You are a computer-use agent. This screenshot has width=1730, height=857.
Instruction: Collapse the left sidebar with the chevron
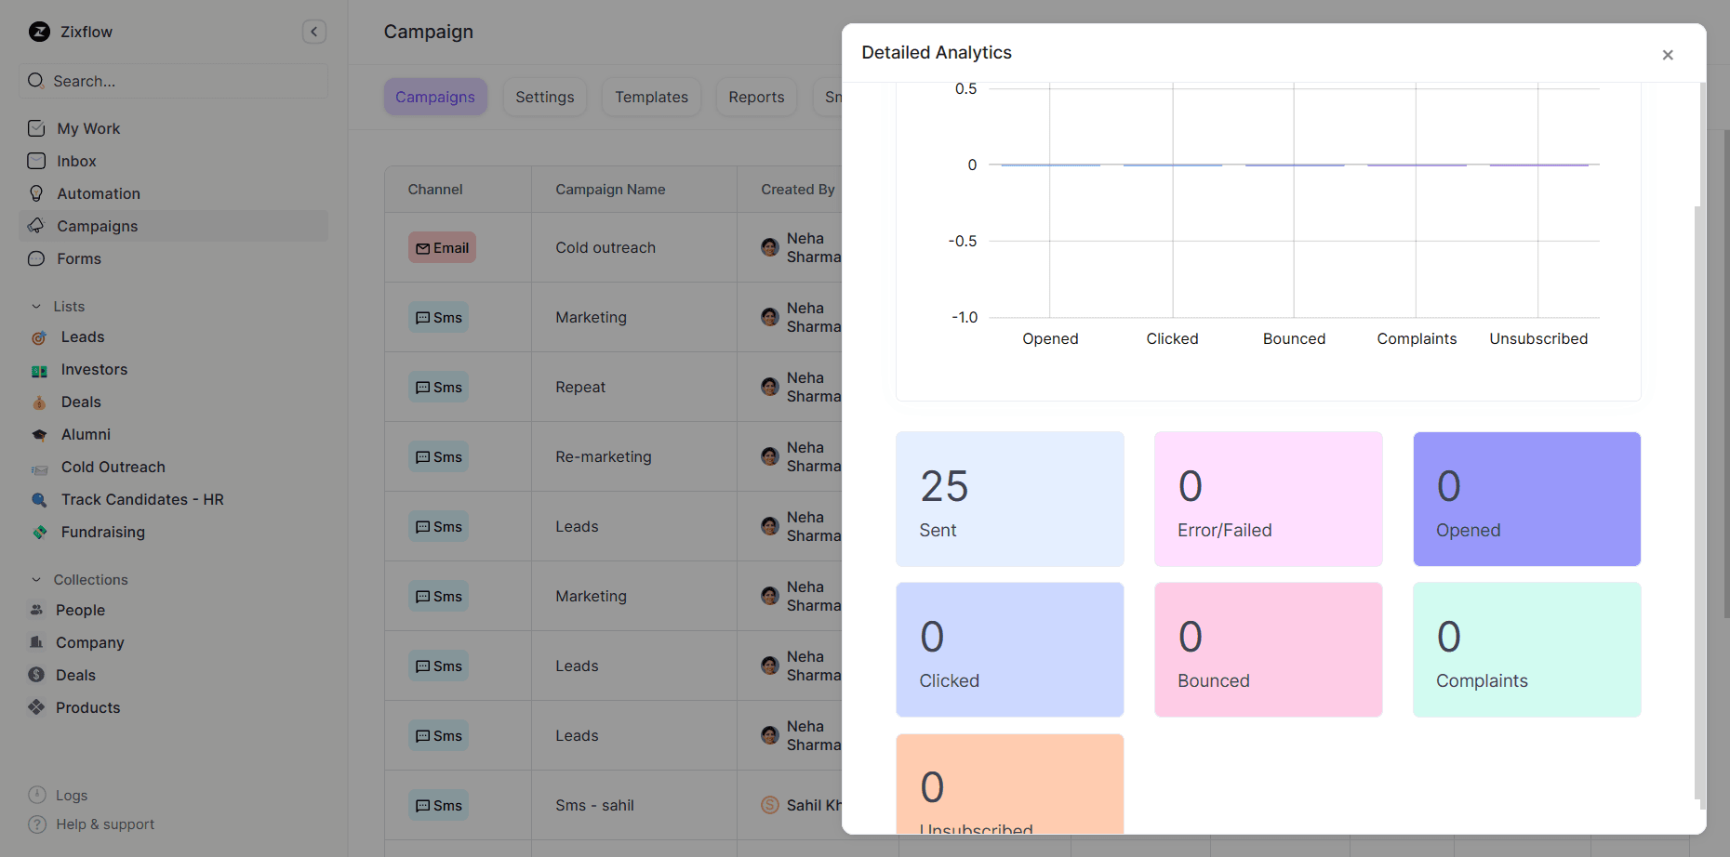pos(314,31)
